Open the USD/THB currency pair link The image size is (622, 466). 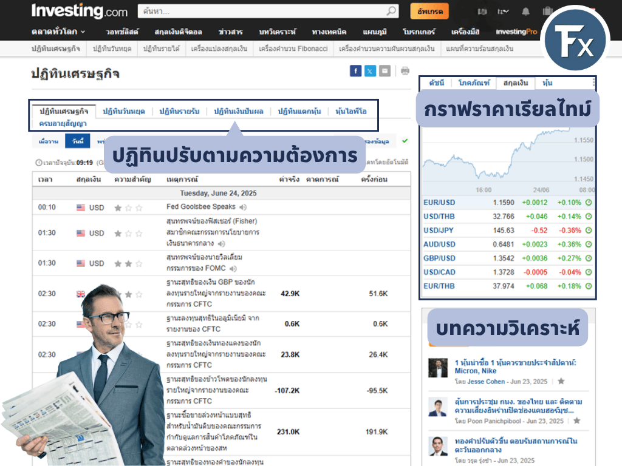[439, 217]
